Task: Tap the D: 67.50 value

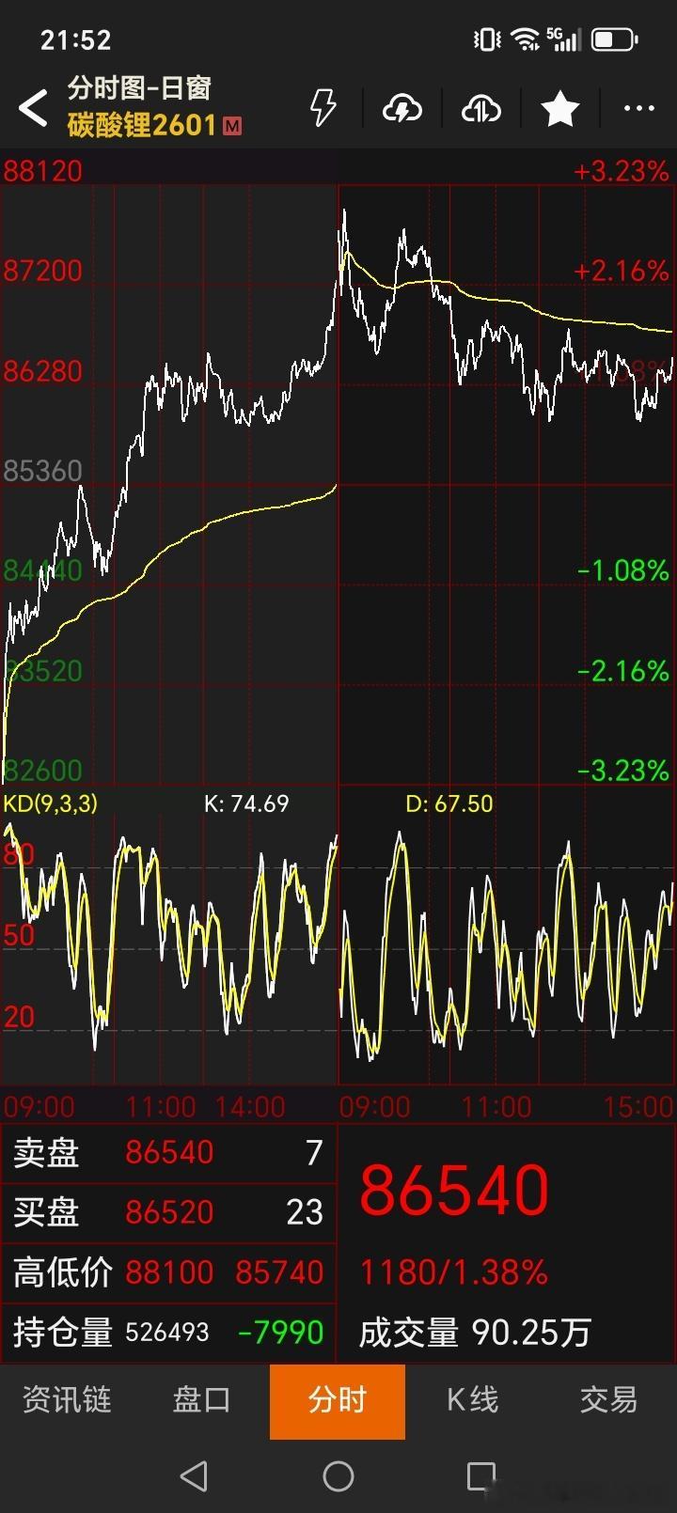Action: click(449, 803)
